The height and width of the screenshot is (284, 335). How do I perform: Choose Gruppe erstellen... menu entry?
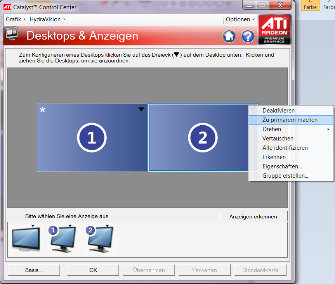[x=291, y=176]
